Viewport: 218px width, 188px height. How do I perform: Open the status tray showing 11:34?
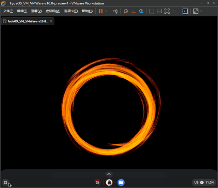204,183
